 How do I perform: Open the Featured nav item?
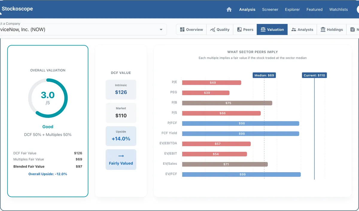(314, 10)
